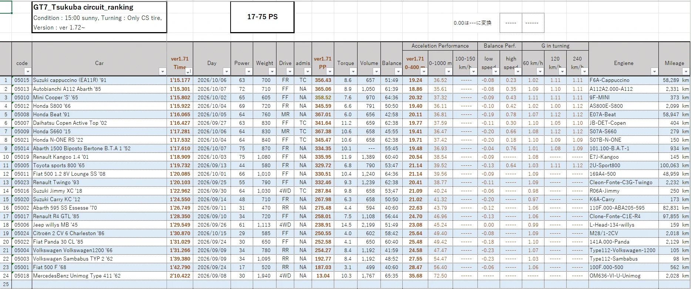Open the Weight column filter dropdown
The width and height of the screenshot is (691, 289).
coord(272,71)
